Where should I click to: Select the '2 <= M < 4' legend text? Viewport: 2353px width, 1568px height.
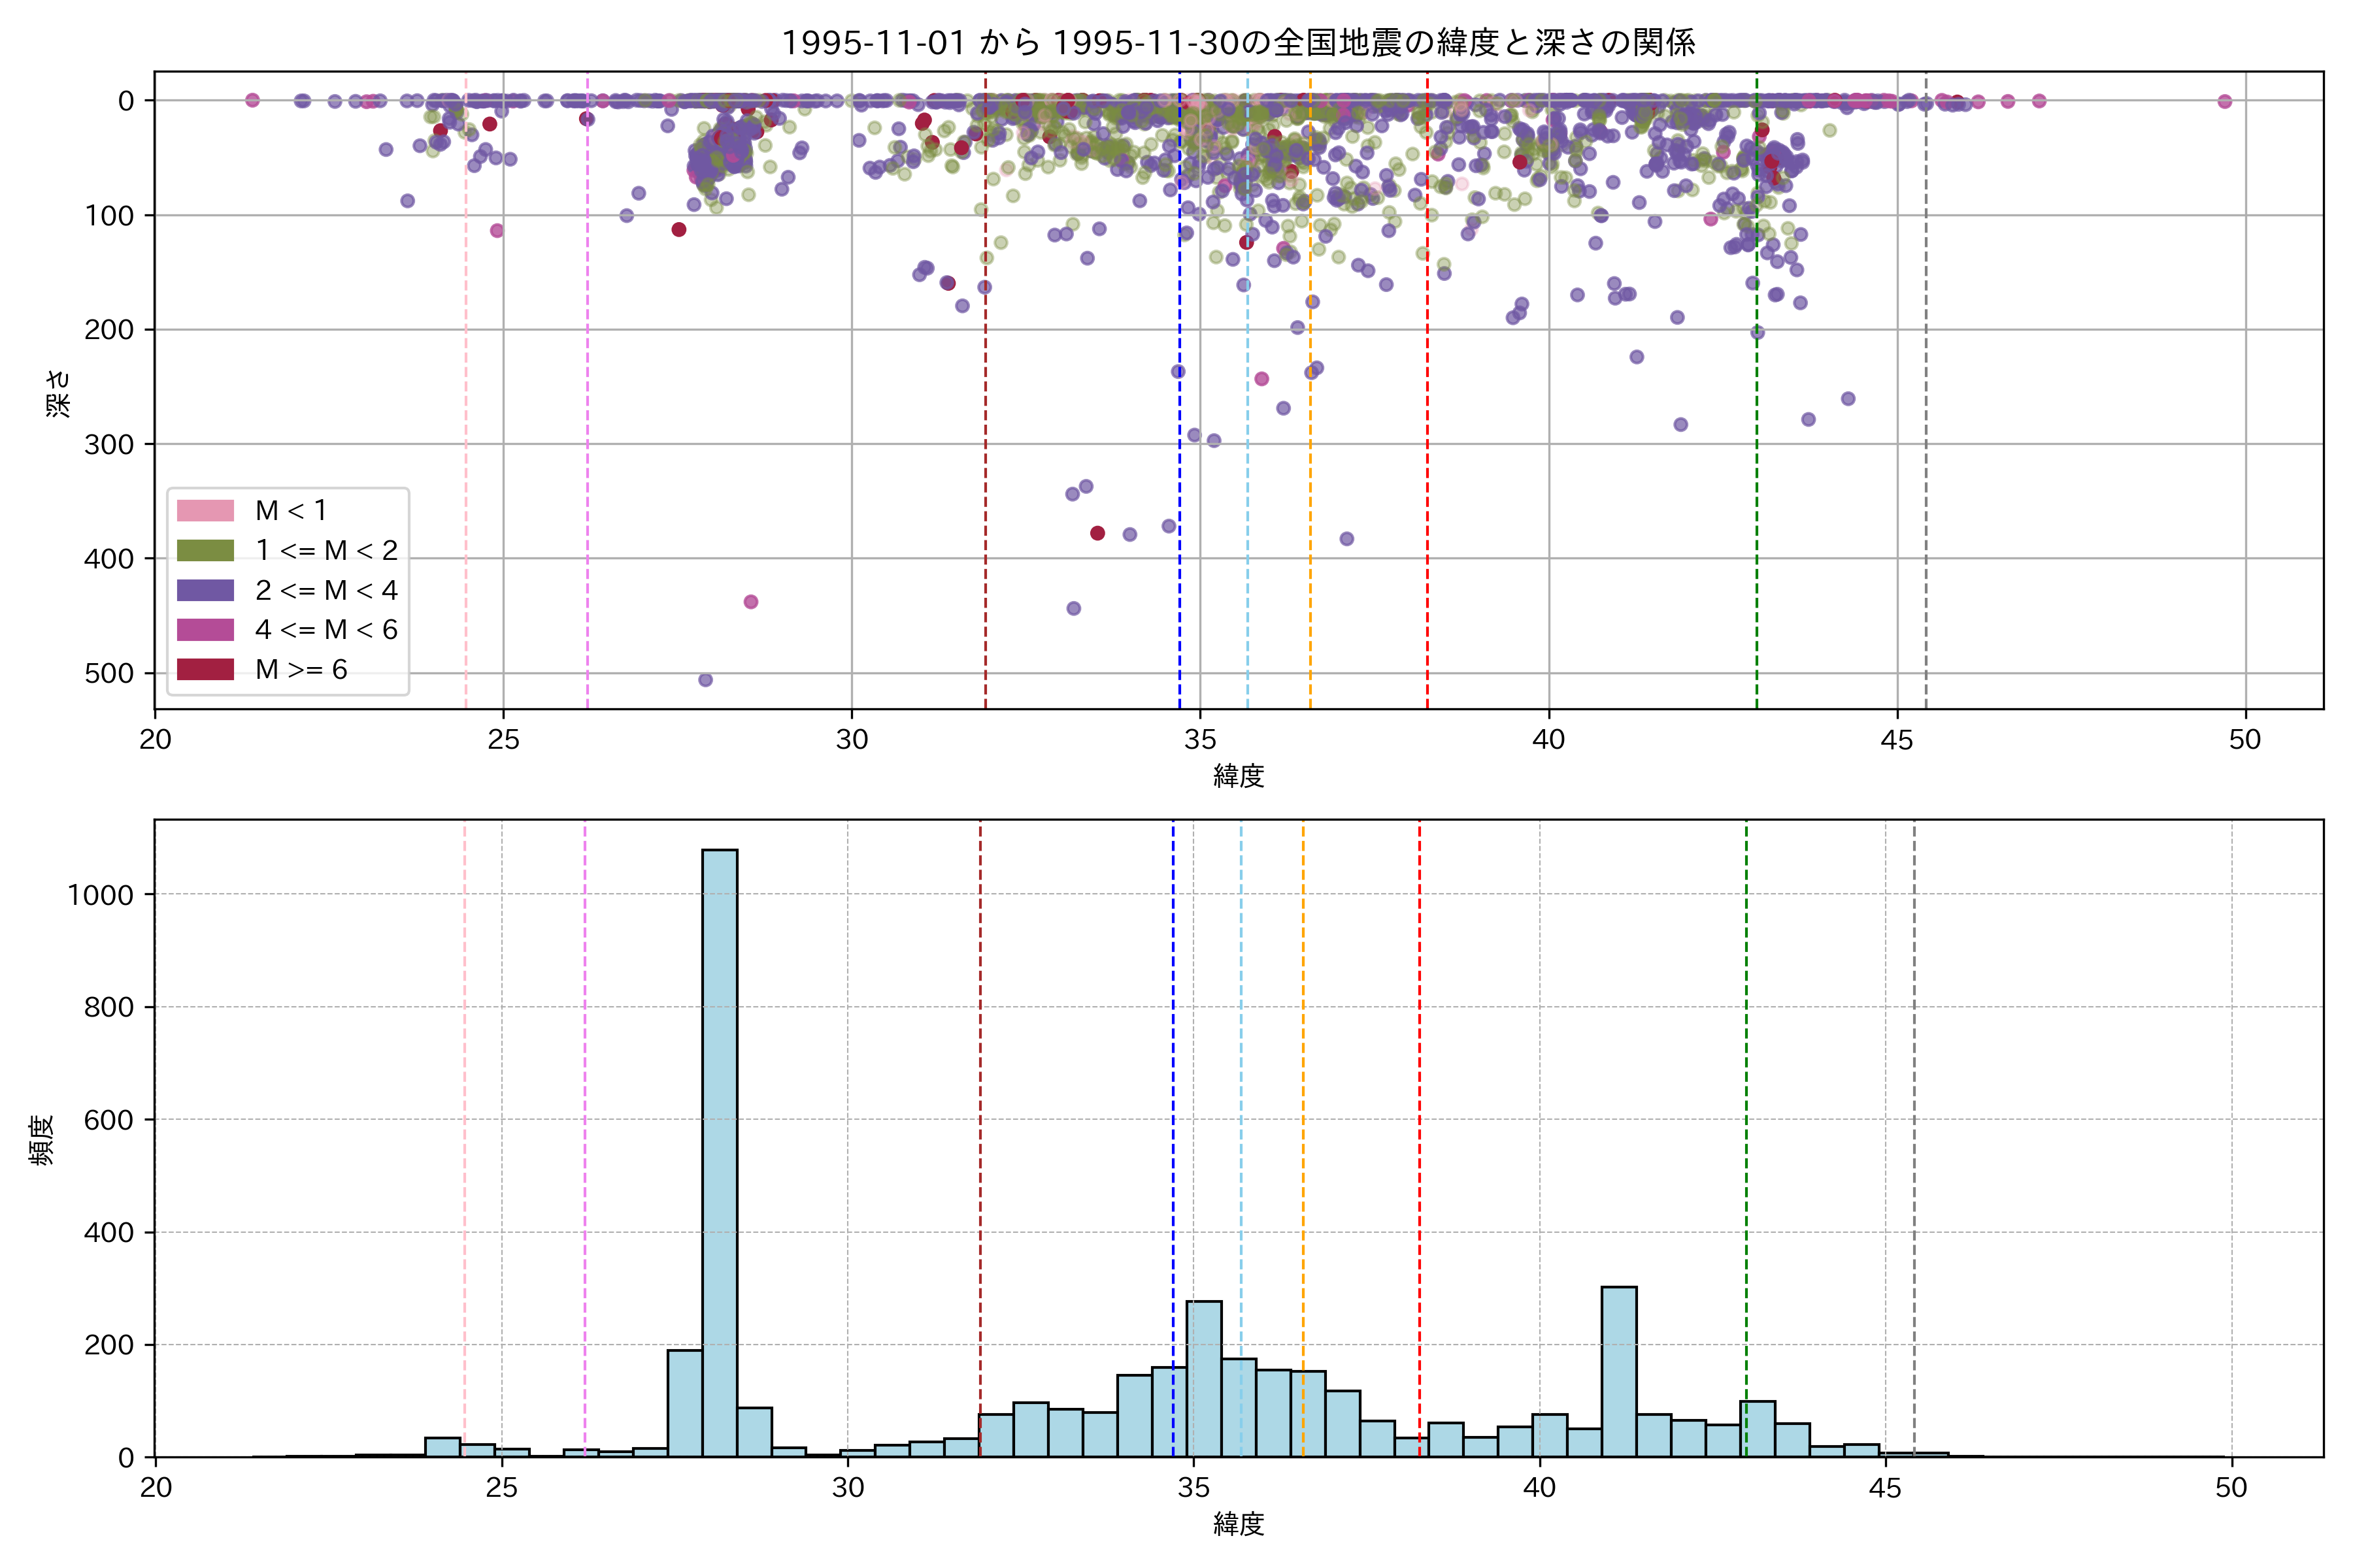click(326, 590)
